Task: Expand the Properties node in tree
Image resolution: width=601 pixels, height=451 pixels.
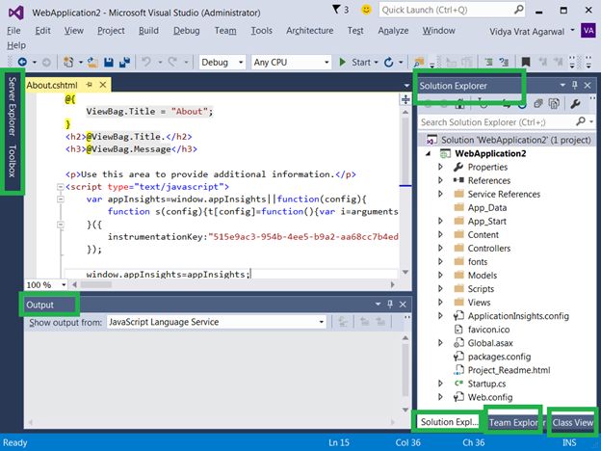Action: 441,167
